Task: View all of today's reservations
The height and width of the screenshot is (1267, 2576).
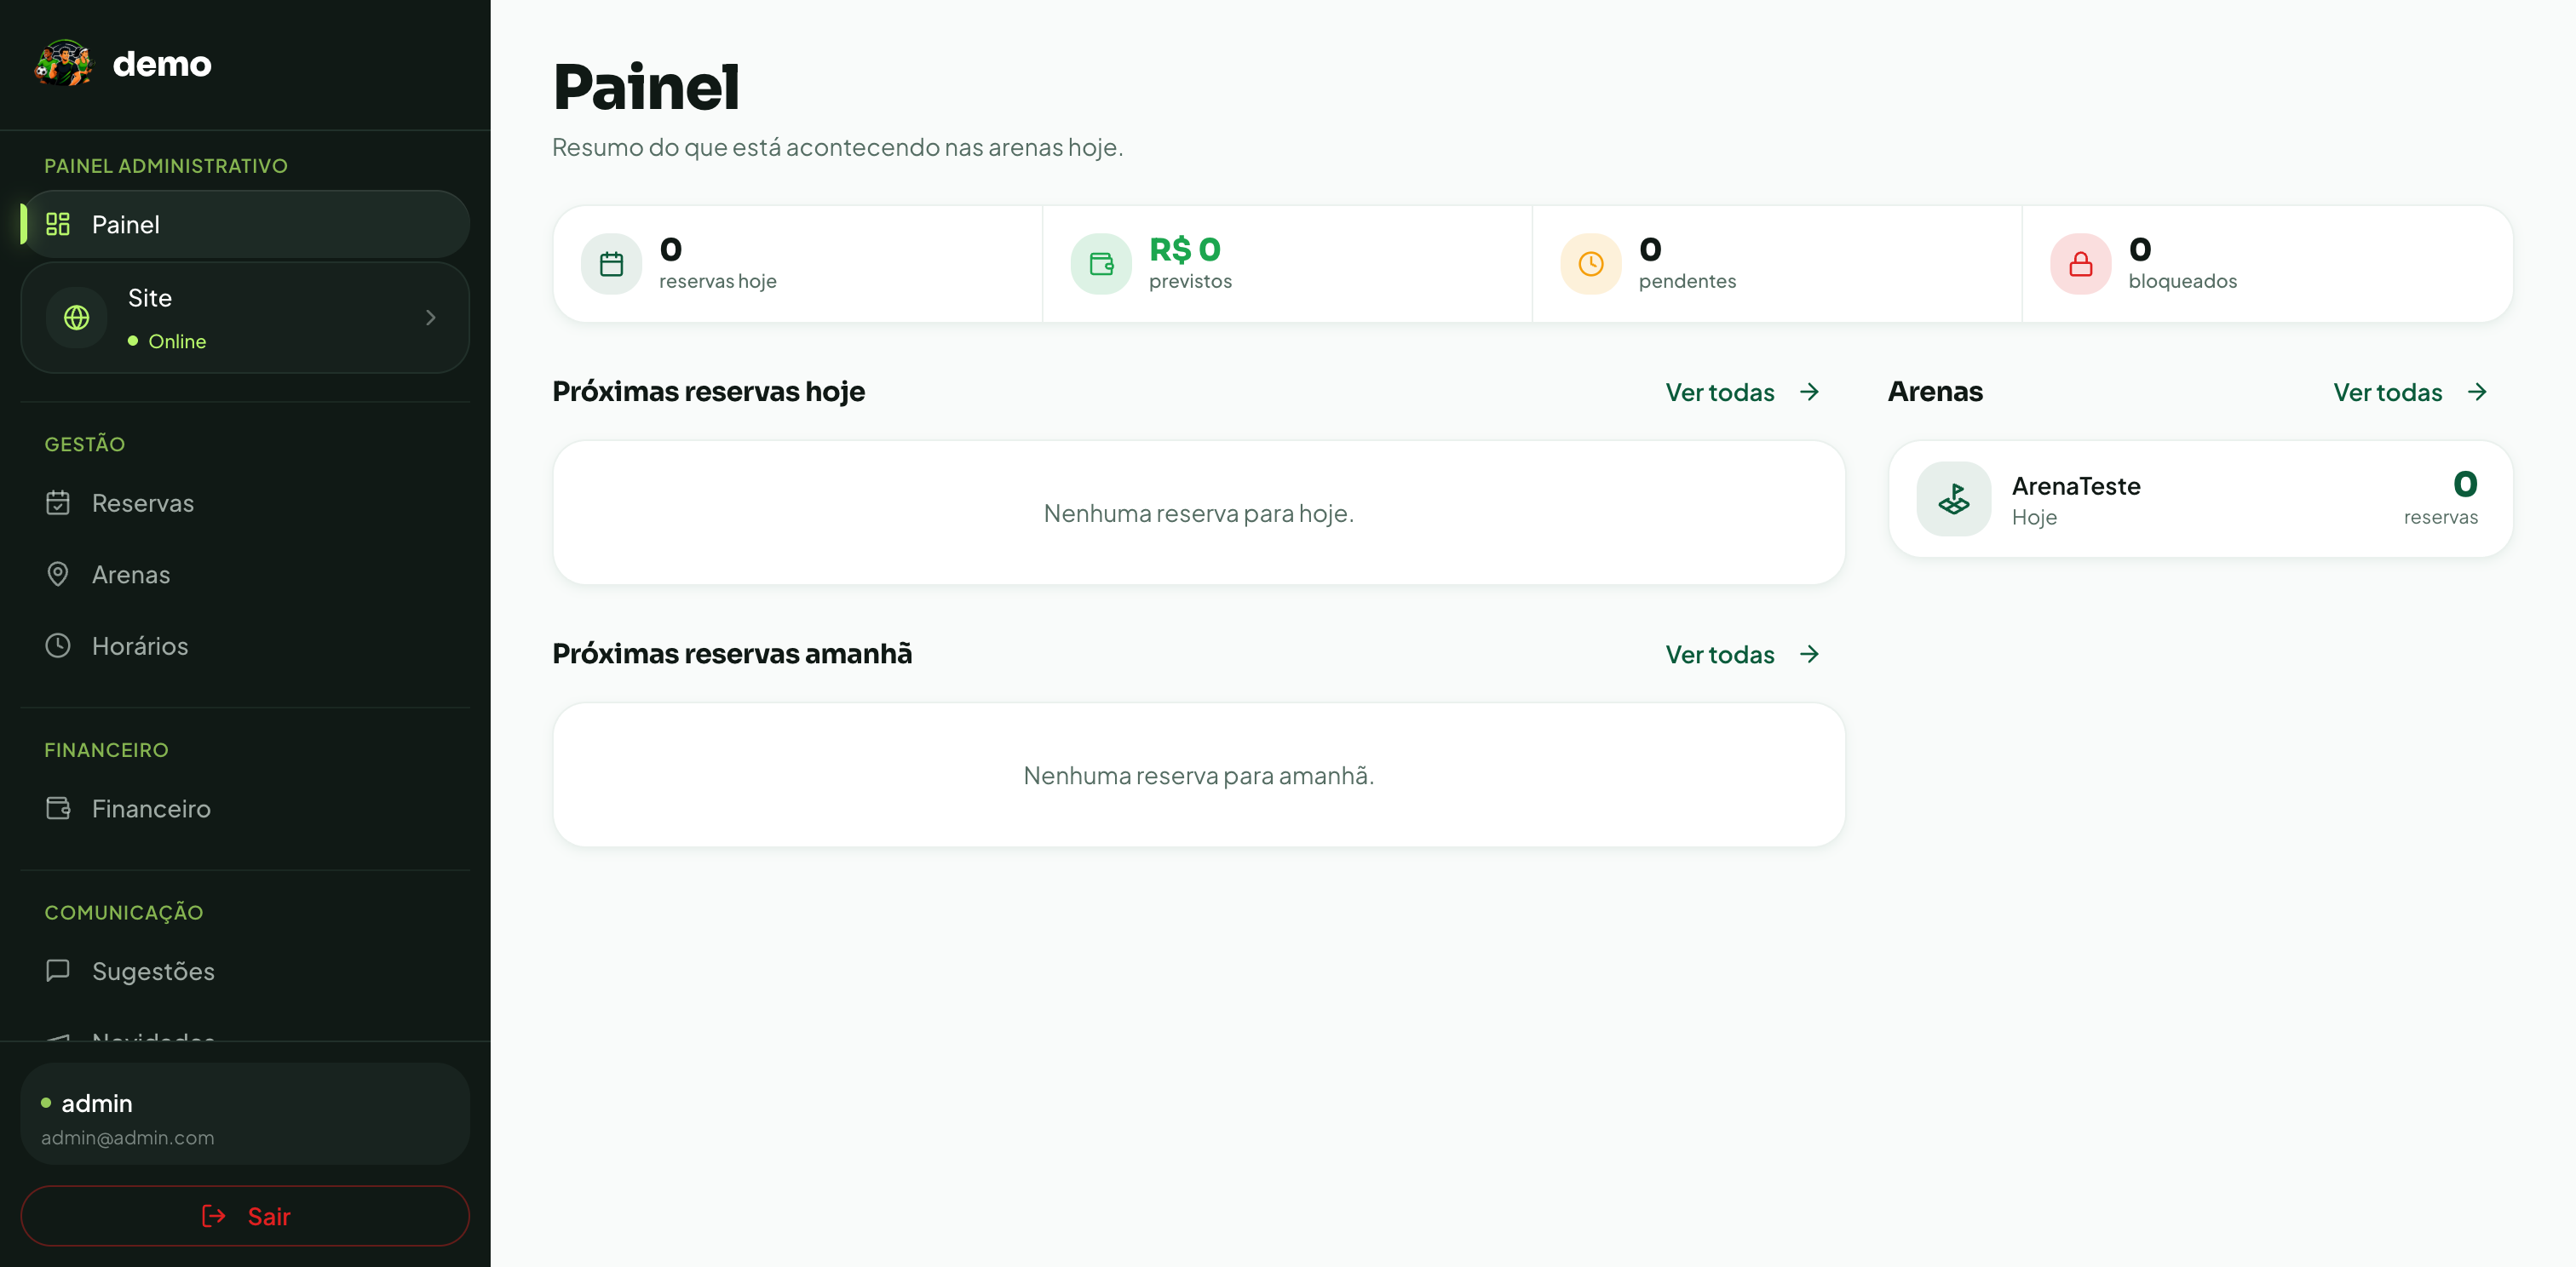Action: tap(1742, 392)
